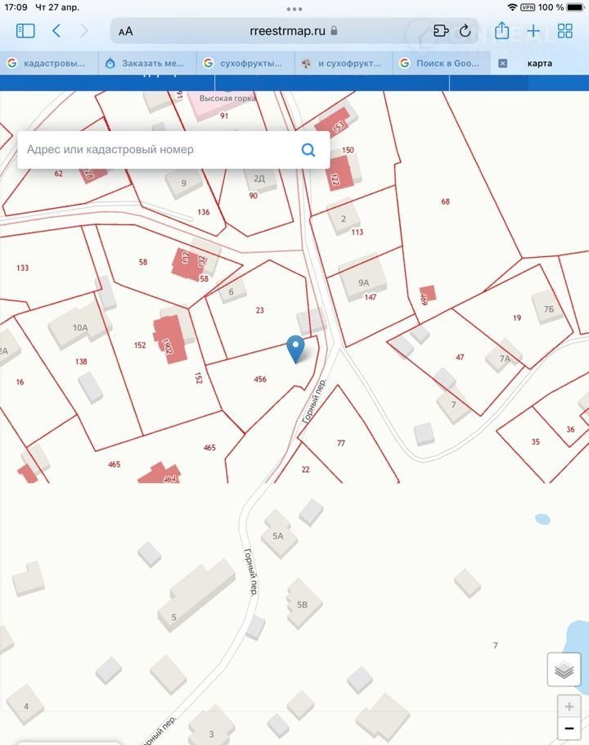Add a new browser tab
Image resolution: width=589 pixels, height=745 pixels.
coord(533,31)
